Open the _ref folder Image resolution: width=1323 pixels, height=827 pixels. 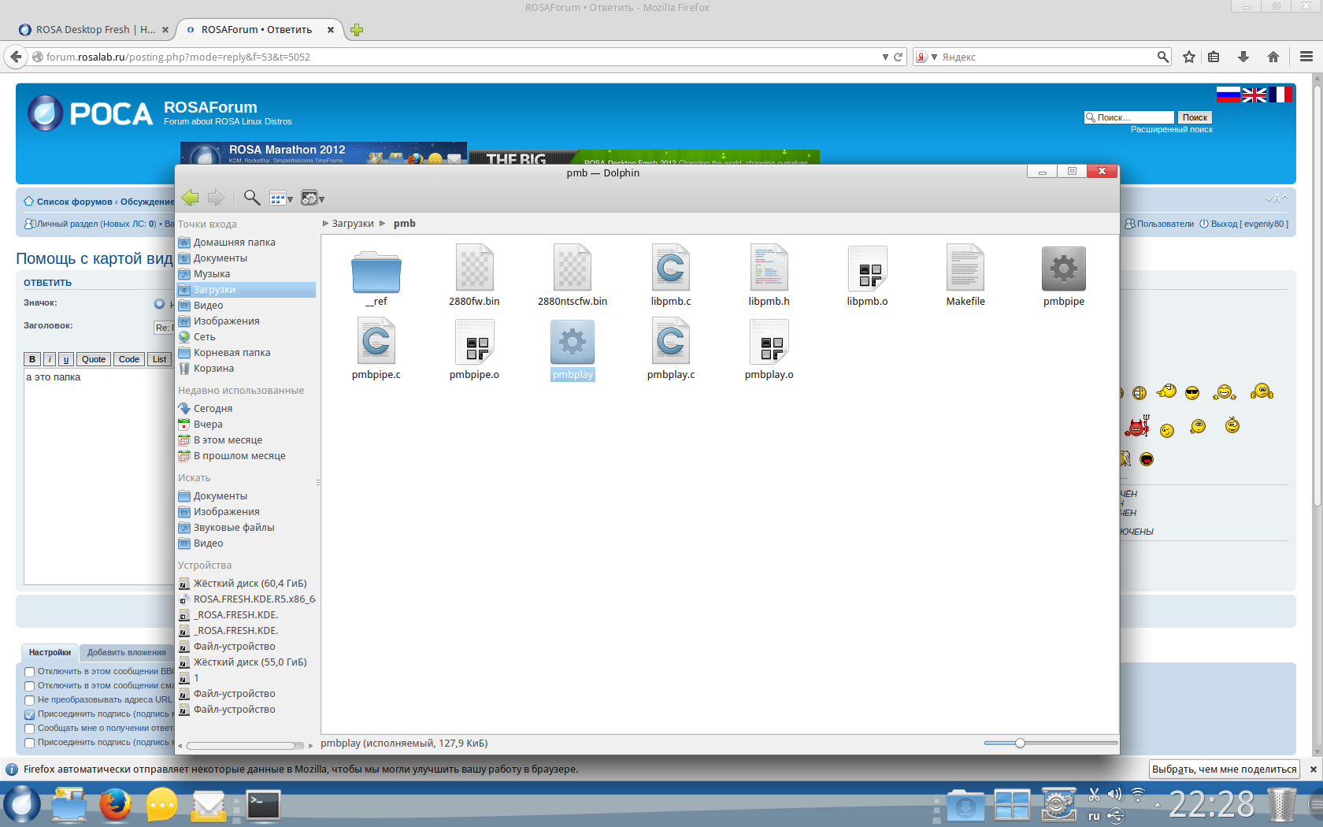(x=376, y=278)
